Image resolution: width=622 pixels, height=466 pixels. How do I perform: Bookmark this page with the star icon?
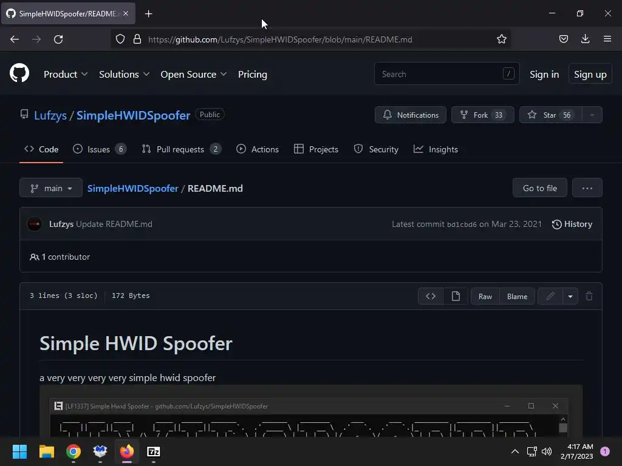click(x=501, y=39)
